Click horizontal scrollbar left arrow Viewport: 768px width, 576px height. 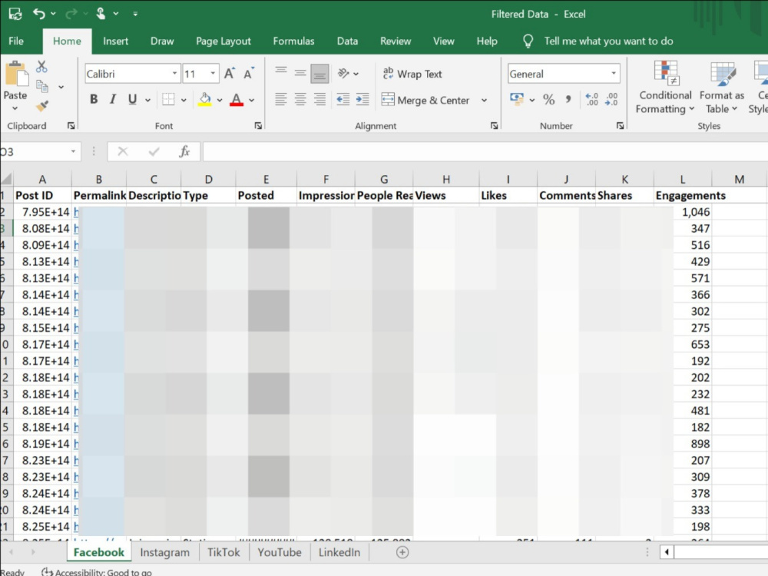(x=667, y=552)
